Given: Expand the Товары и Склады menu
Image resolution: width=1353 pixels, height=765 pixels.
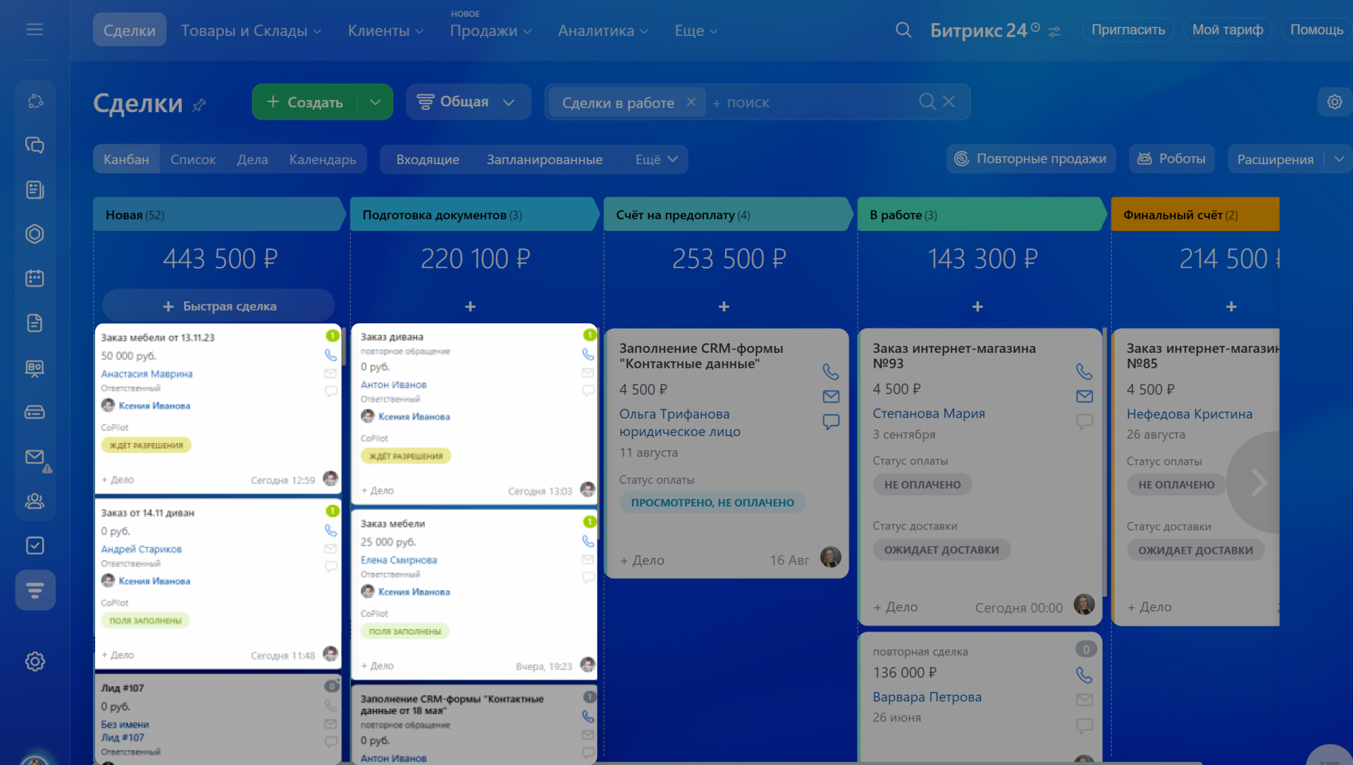Looking at the screenshot, I should [x=251, y=31].
